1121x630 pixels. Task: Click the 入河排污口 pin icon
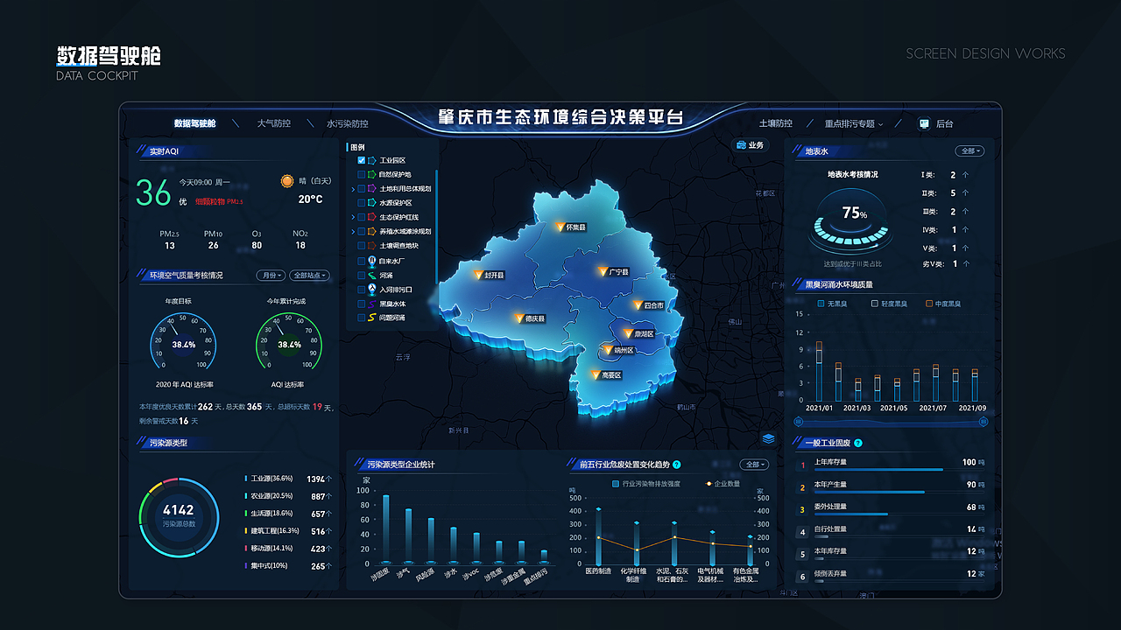(x=371, y=289)
